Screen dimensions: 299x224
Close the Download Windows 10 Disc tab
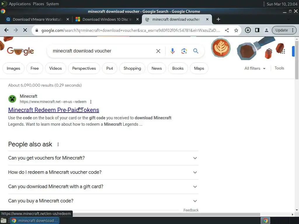point(137,19)
